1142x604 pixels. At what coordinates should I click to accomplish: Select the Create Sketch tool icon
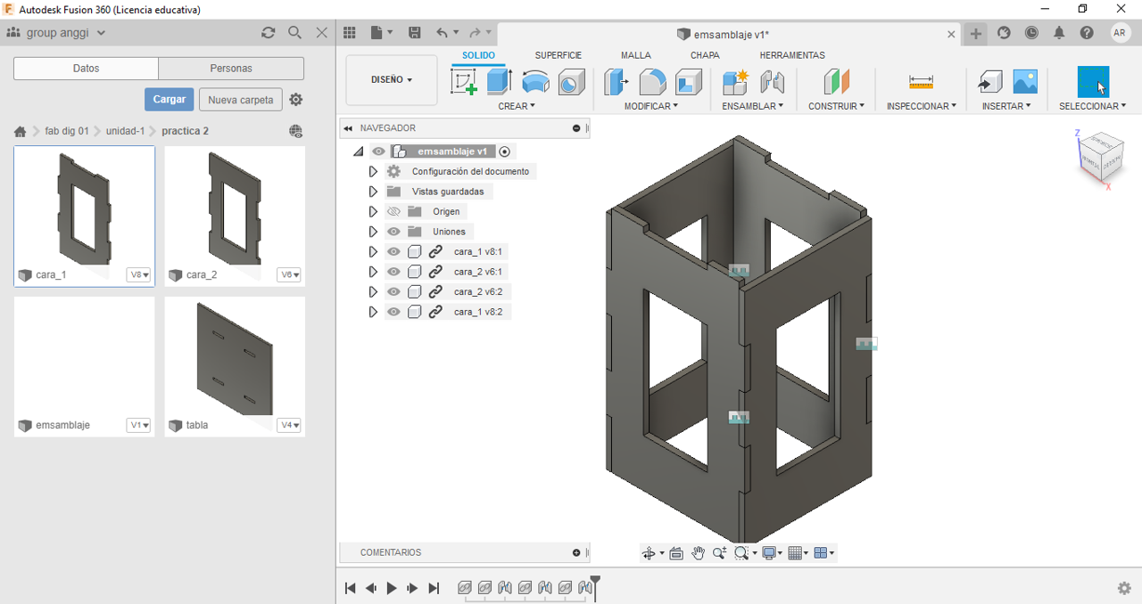coord(464,82)
